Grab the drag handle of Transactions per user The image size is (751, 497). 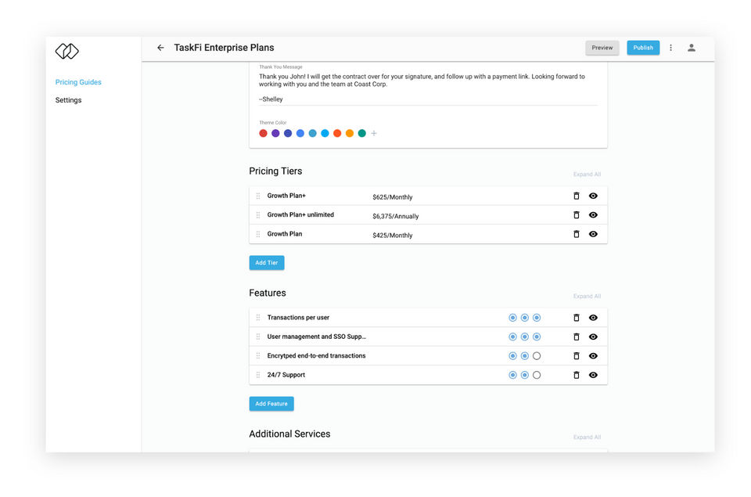tap(258, 317)
